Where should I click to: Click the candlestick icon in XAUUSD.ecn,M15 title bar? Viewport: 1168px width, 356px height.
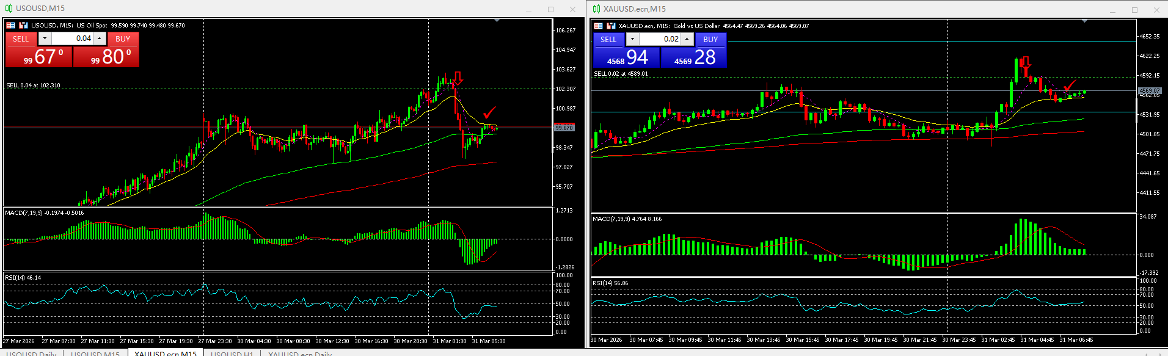(596, 9)
